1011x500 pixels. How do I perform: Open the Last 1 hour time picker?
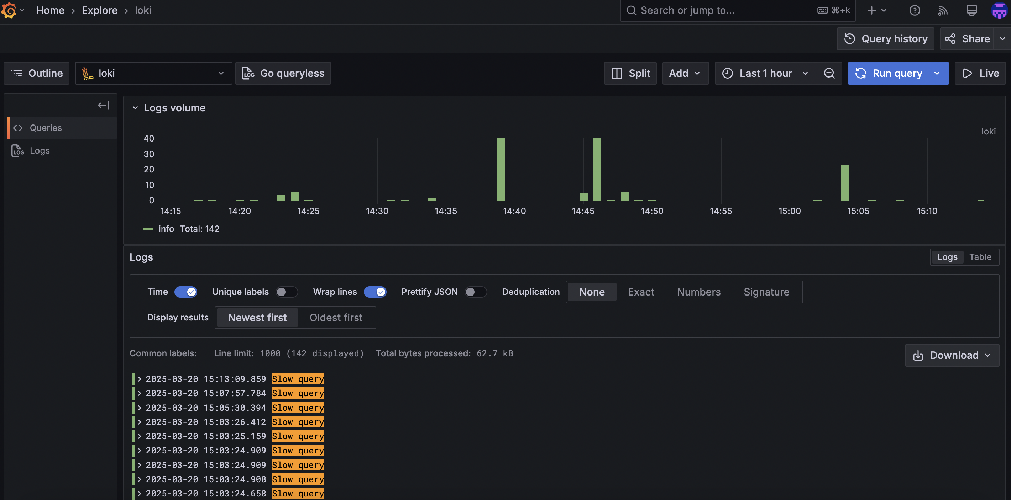coord(766,73)
